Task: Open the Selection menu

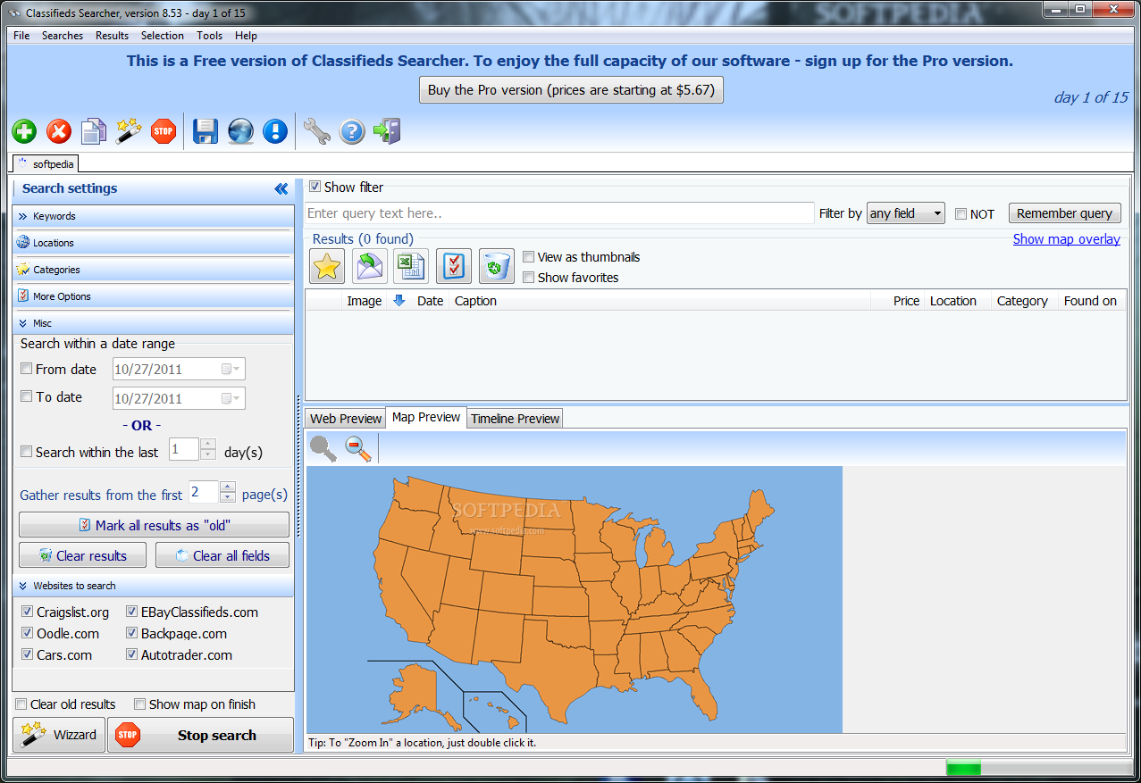Action: pos(163,36)
